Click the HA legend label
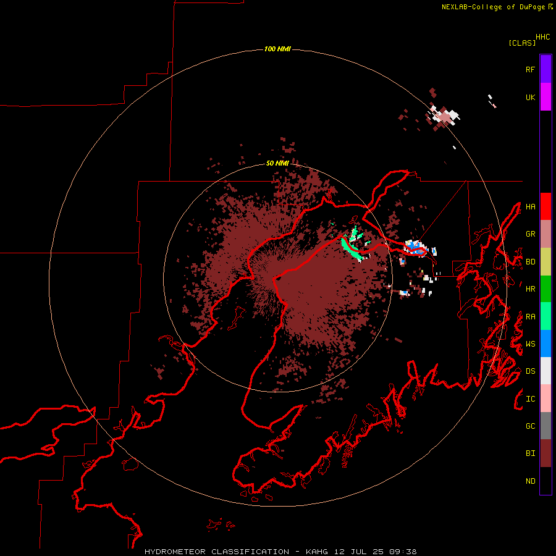The height and width of the screenshot is (556, 556). click(530, 206)
